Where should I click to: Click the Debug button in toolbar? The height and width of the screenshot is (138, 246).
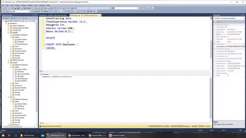point(45,11)
